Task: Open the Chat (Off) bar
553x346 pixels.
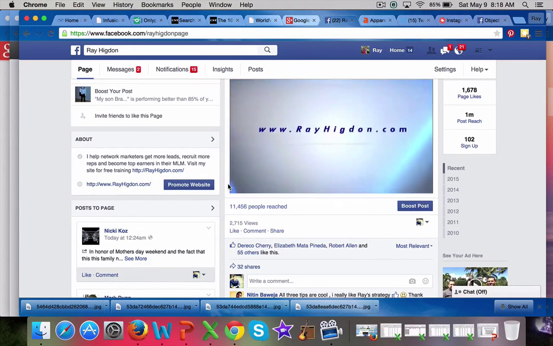Action: tap(496, 292)
